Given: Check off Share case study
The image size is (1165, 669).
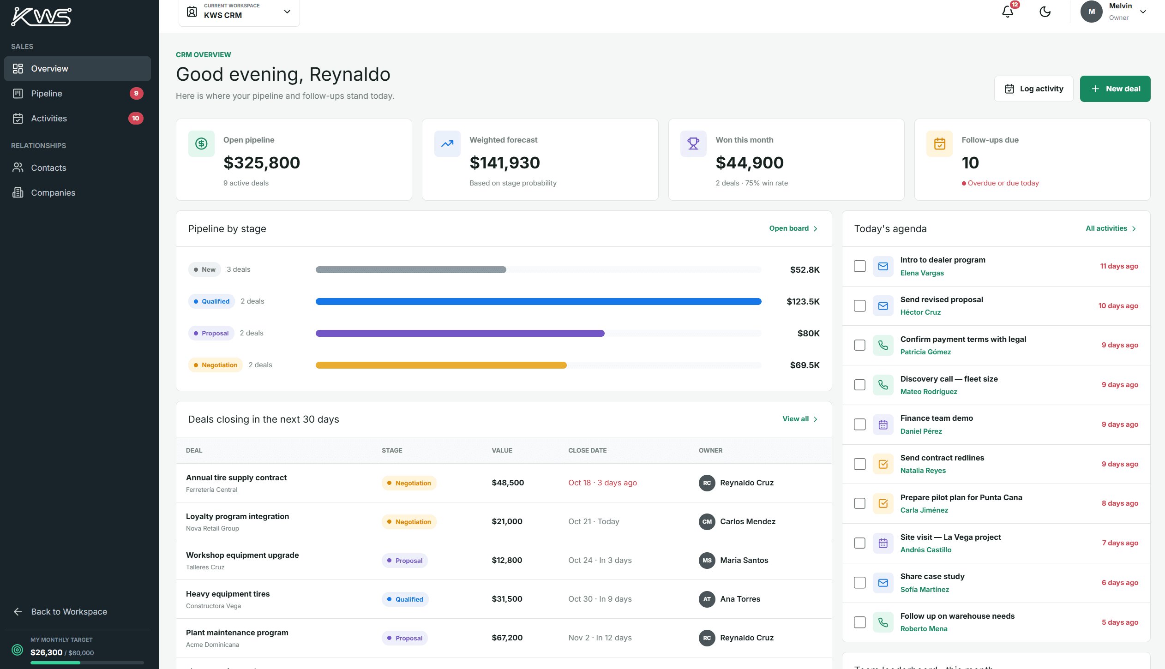Looking at the screenshot, I should click(x=859, y=583).
